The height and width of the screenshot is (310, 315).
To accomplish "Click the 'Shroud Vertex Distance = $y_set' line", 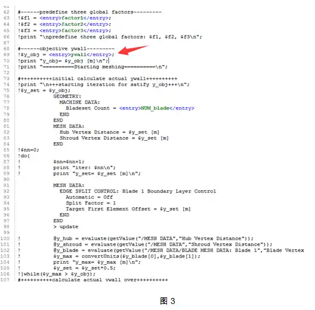I will [x=114, y=138].
